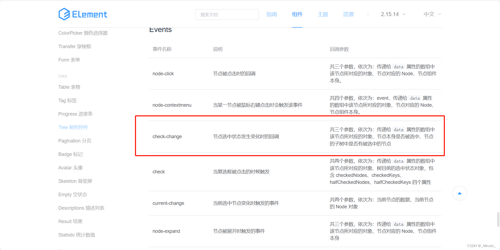Expand the version selector chevron
Viewport: 500px width, 250px height.
tap(404, 14)
